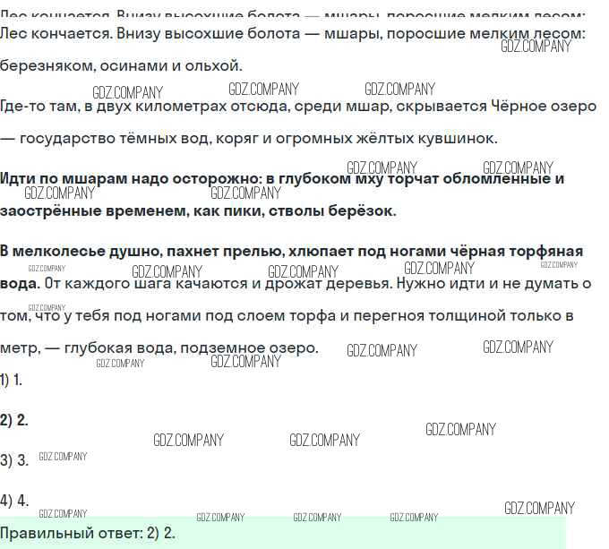This screenshot has width=609, height=549.
Task: Click the phrase "Чёрное озеро"
Action: tap(544, 107)
